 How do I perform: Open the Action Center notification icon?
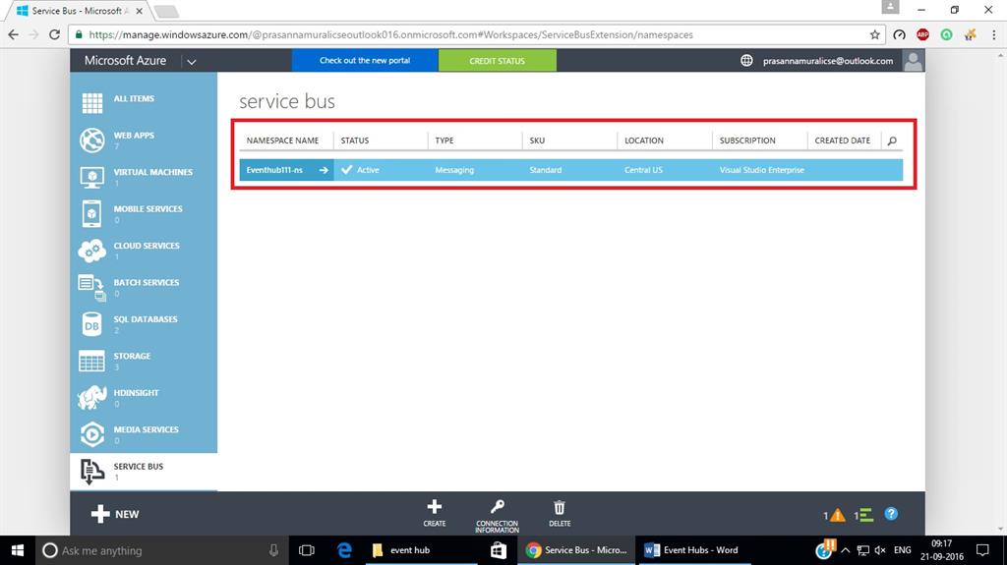(982, 550)
